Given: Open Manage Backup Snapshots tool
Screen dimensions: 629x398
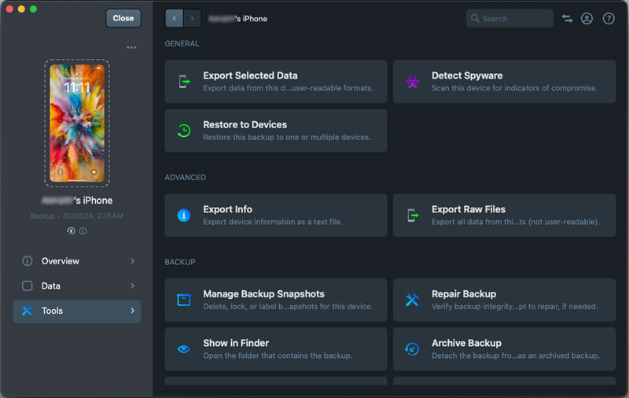Looking at the screenshot, I should (x=276, y=300).
